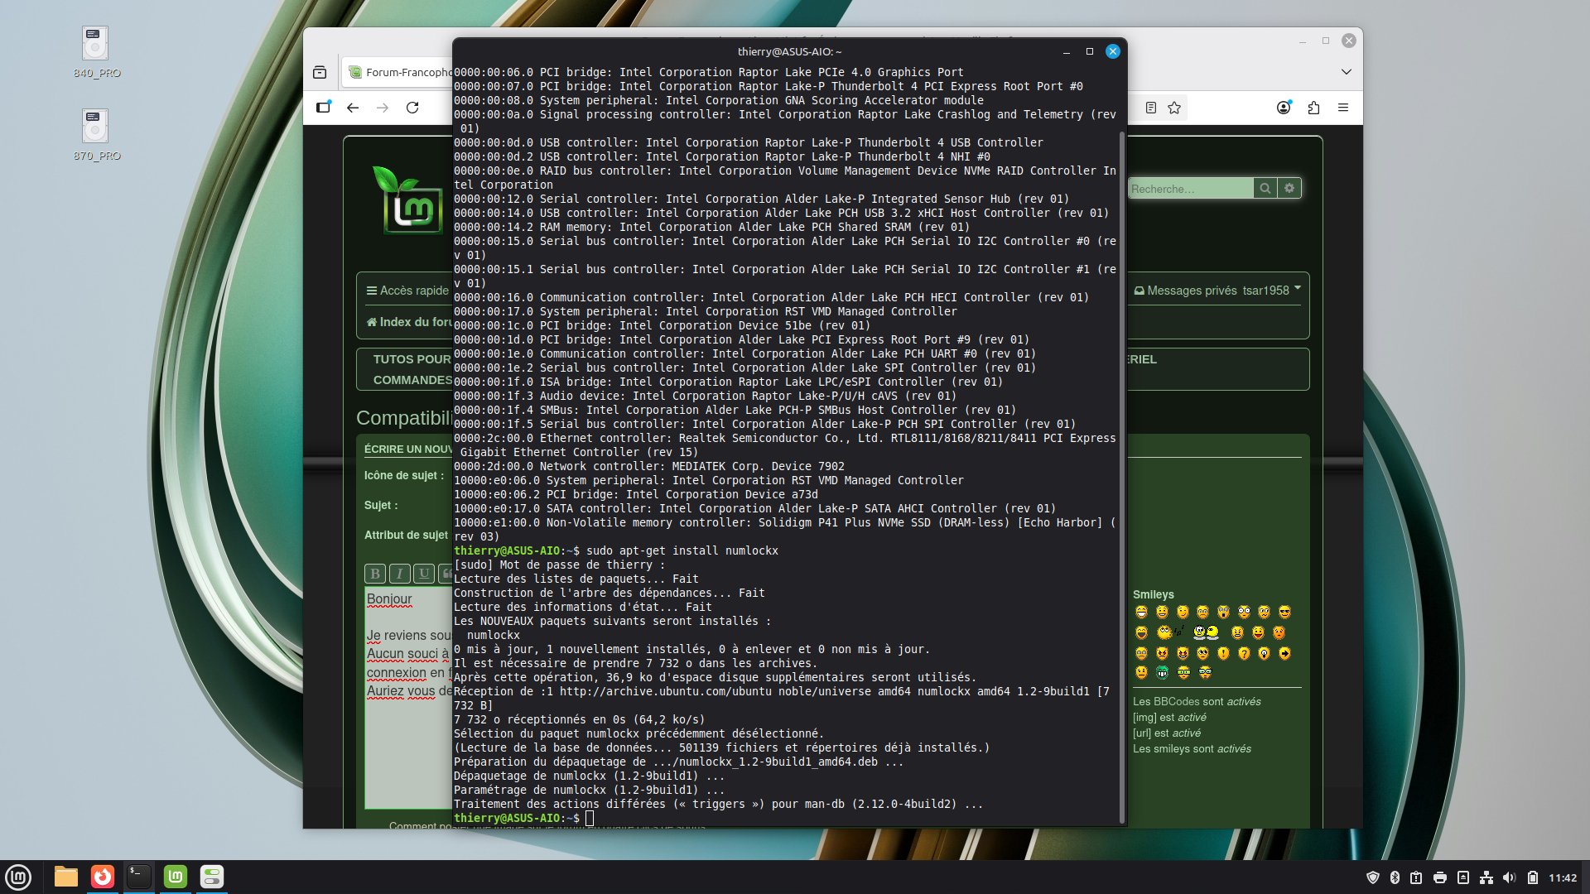Reload the current browser page

(412, 108)
